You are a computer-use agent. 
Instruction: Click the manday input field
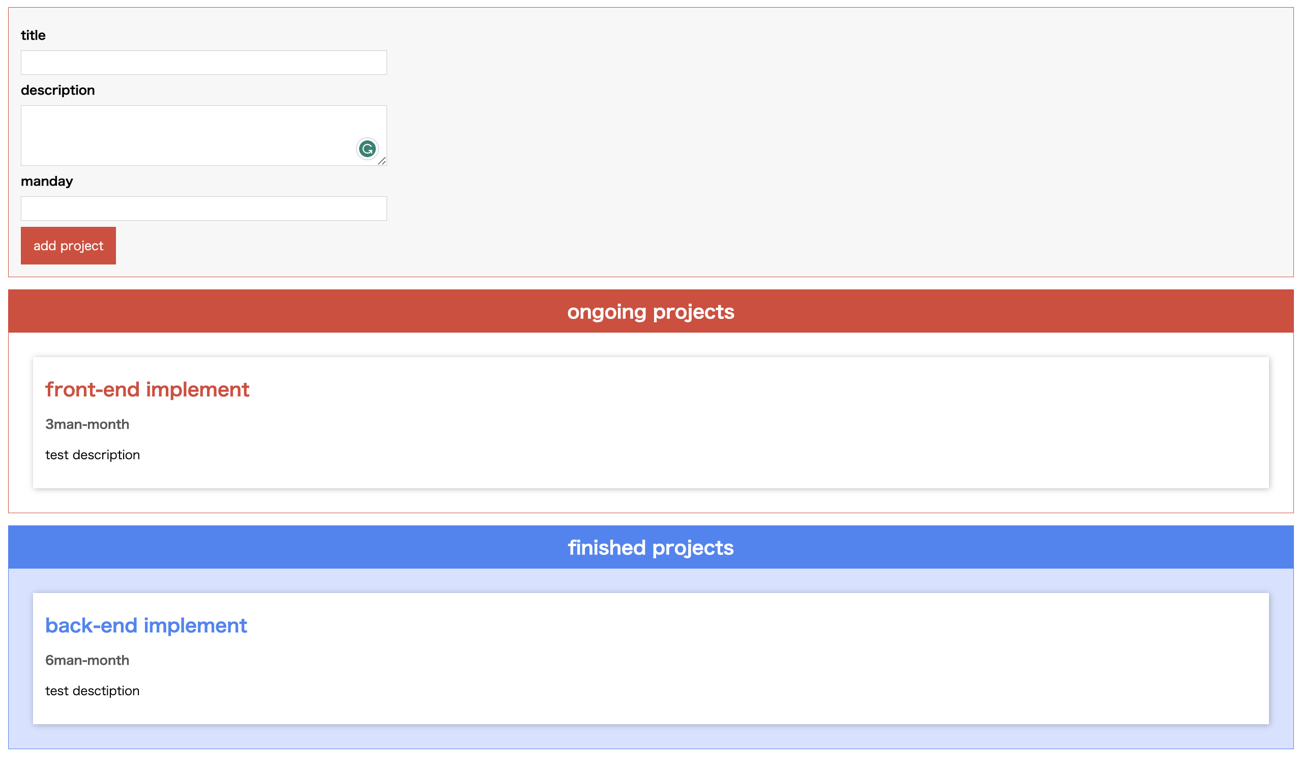[x=203, y=208]
